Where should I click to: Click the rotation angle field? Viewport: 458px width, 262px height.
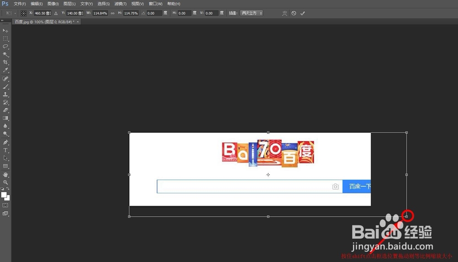154,13
